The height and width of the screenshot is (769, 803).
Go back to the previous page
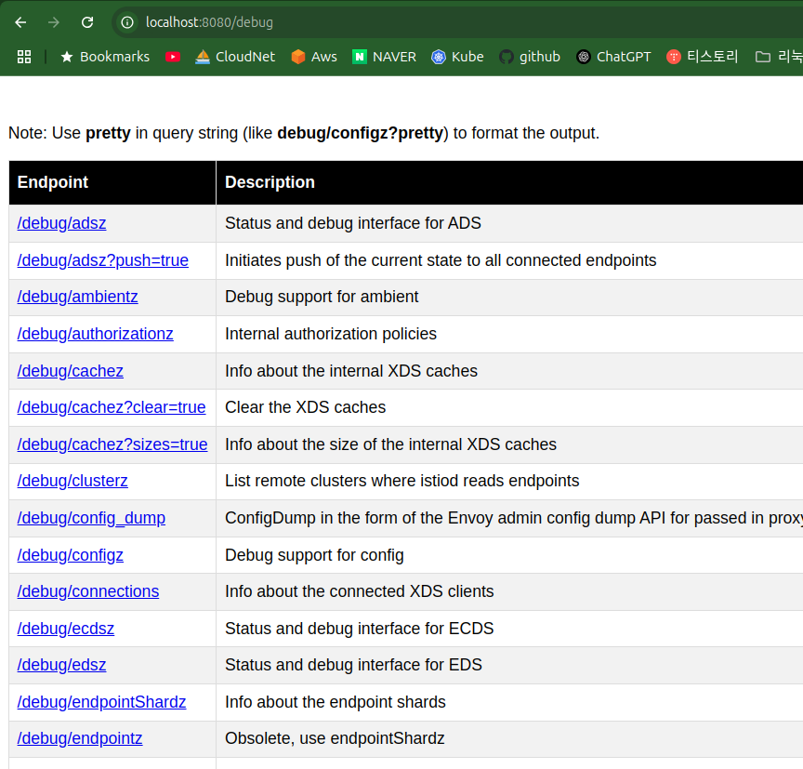tap(20, 22)
